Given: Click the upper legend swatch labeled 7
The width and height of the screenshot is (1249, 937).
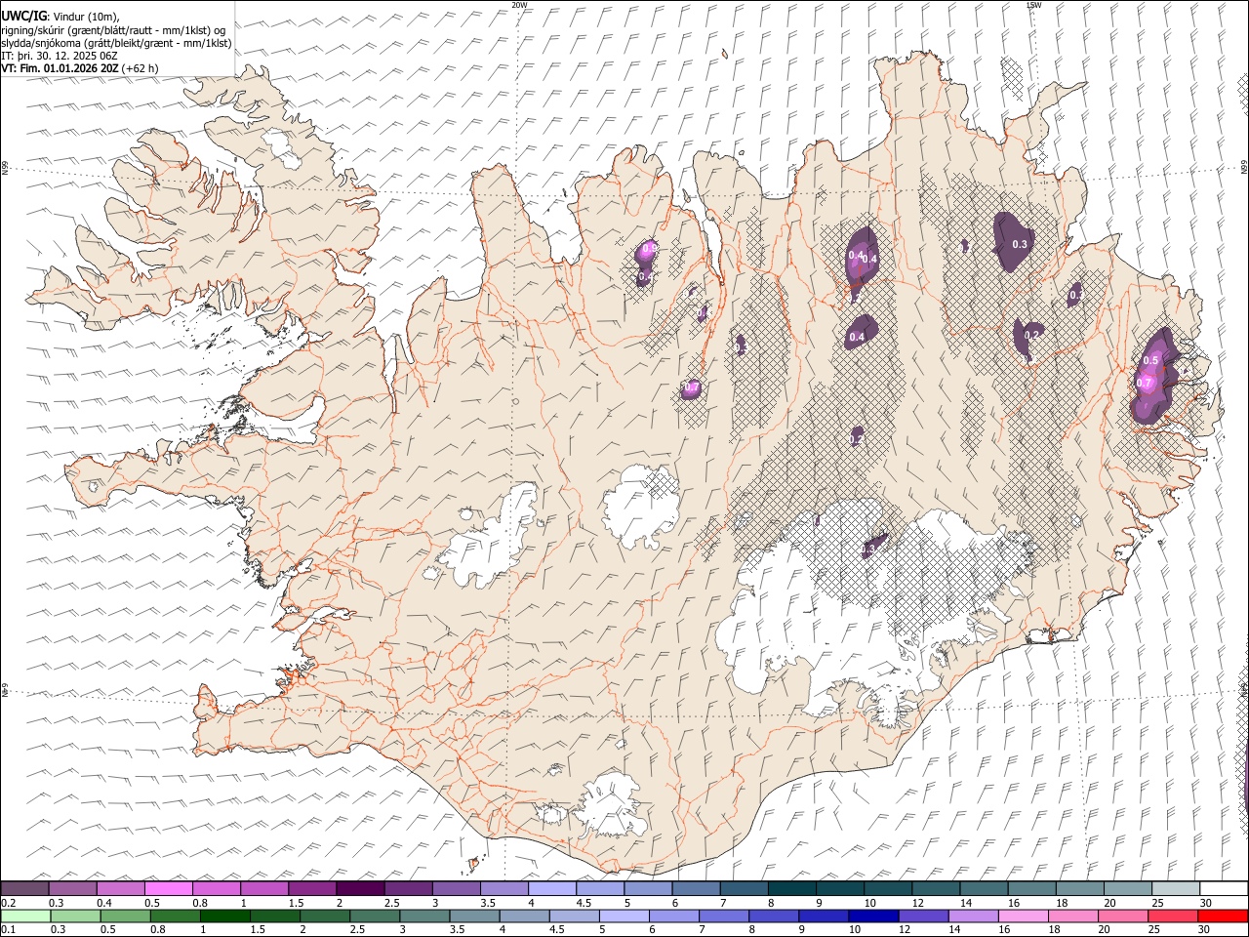Looking at the screenshot, I should point(744,888).
